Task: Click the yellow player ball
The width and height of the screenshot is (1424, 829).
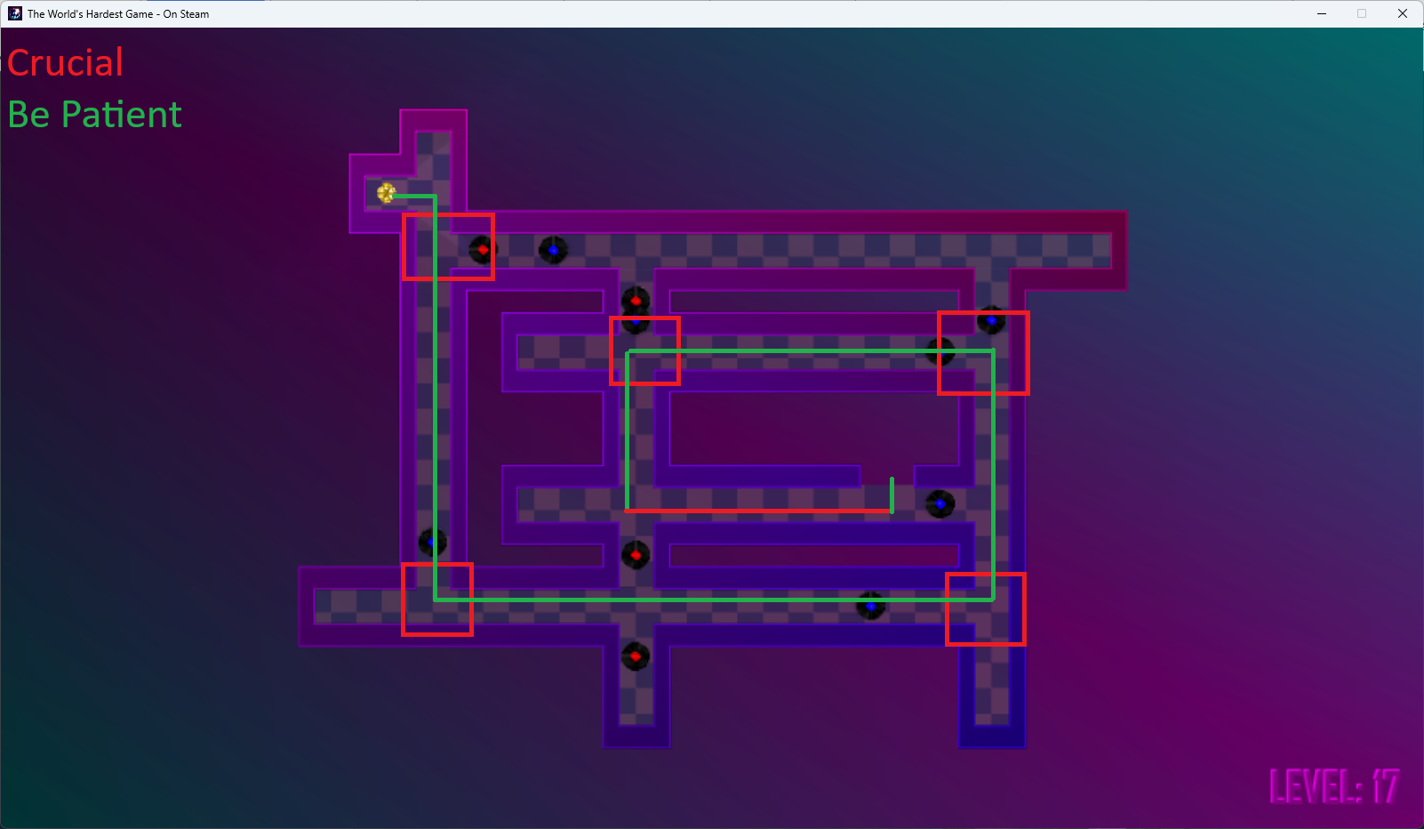Action: click(386, 193)
